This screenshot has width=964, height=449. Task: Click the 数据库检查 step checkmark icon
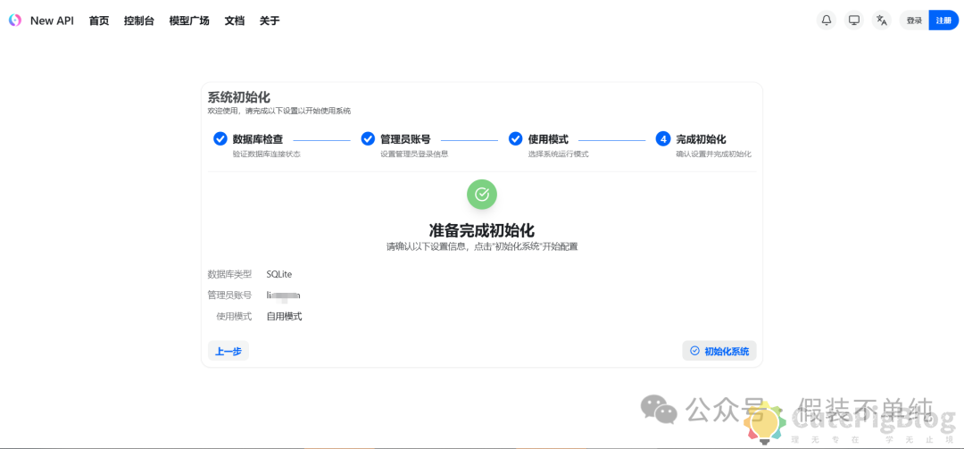coord(220,139)
